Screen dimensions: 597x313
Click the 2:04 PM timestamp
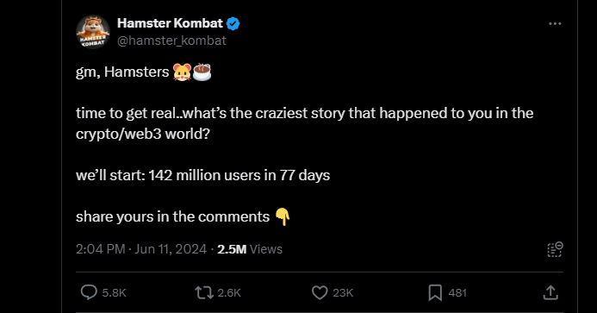[x=101, y=249]
